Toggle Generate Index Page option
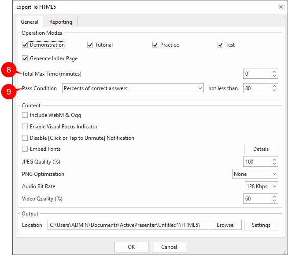 point(25,58)
